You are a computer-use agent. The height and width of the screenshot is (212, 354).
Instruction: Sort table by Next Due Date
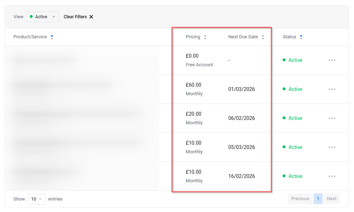263,37
